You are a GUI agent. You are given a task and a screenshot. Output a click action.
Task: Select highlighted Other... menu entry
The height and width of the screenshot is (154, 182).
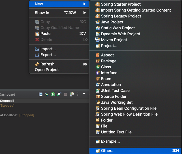coord(136,151)
